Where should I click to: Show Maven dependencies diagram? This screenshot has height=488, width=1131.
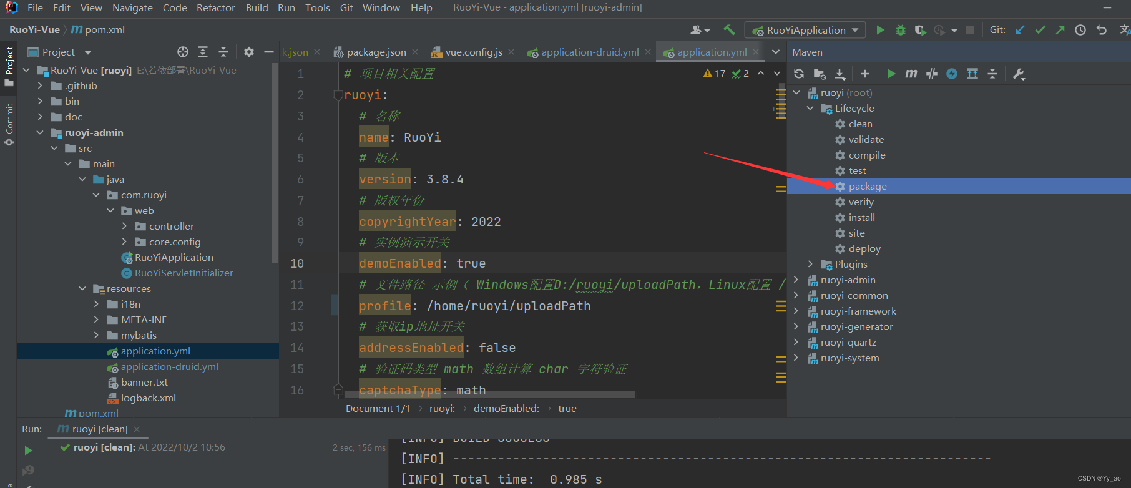tap(972, 74)
